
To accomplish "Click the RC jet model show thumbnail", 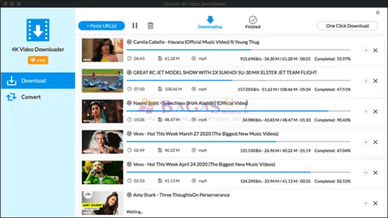I will click(102, 81).
